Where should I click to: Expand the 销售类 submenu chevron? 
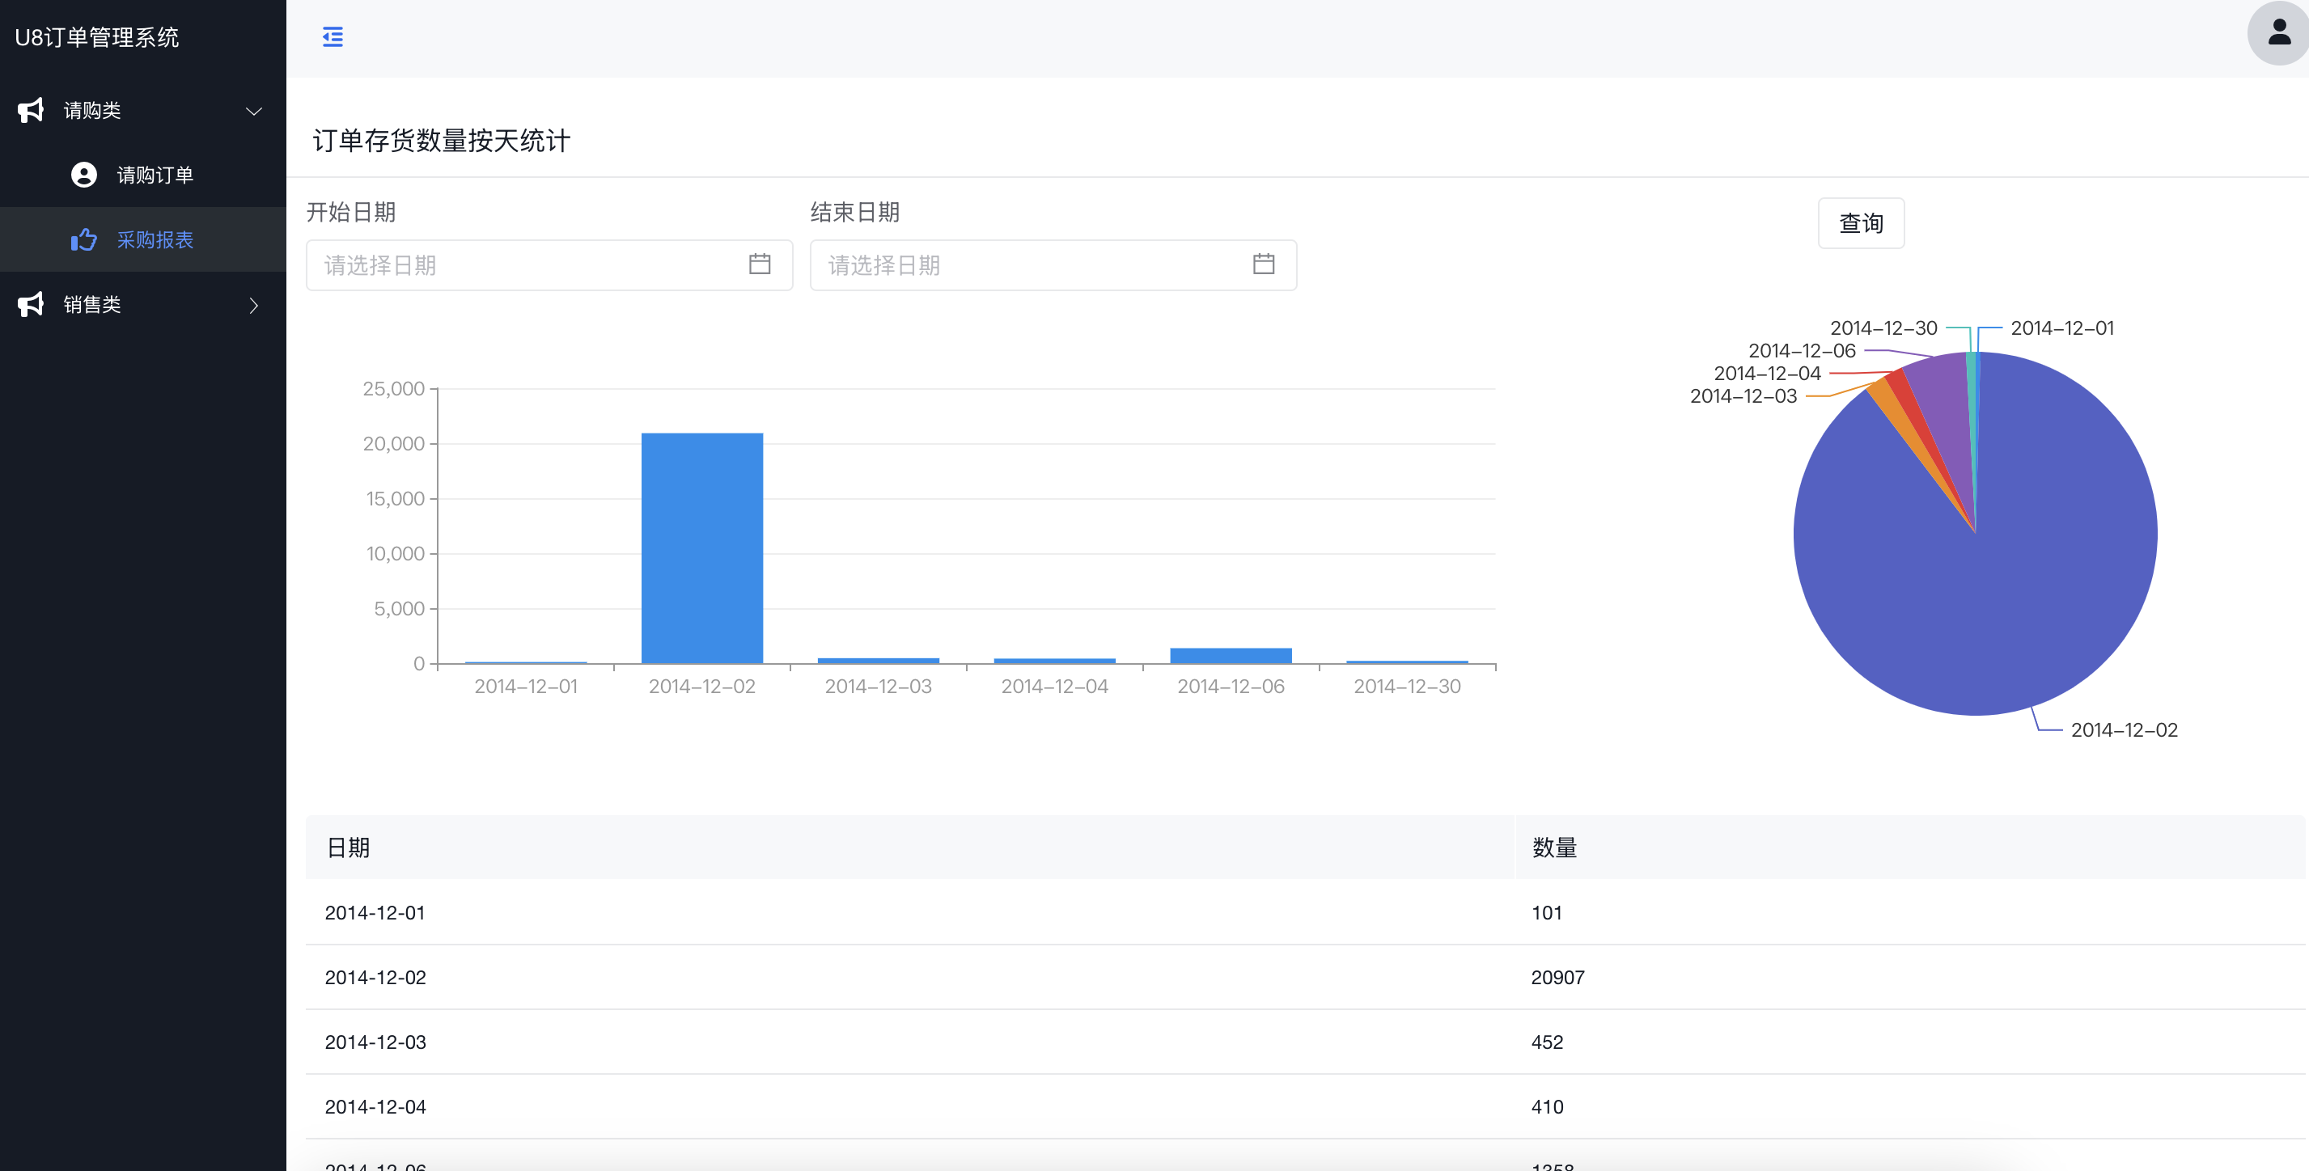pyautogui.click(x=254, y=306)
